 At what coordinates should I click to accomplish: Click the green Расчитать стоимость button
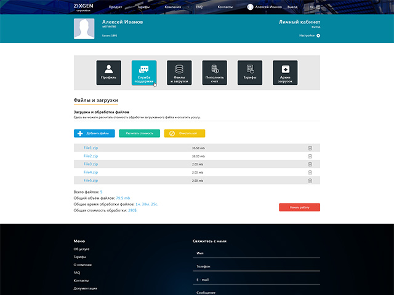tap(140, 133)
